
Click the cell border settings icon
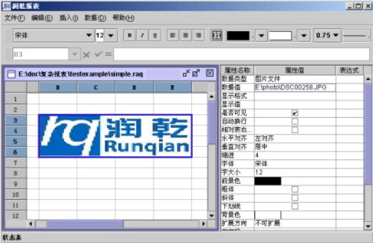pyautogui.click(x=217, y=36)
